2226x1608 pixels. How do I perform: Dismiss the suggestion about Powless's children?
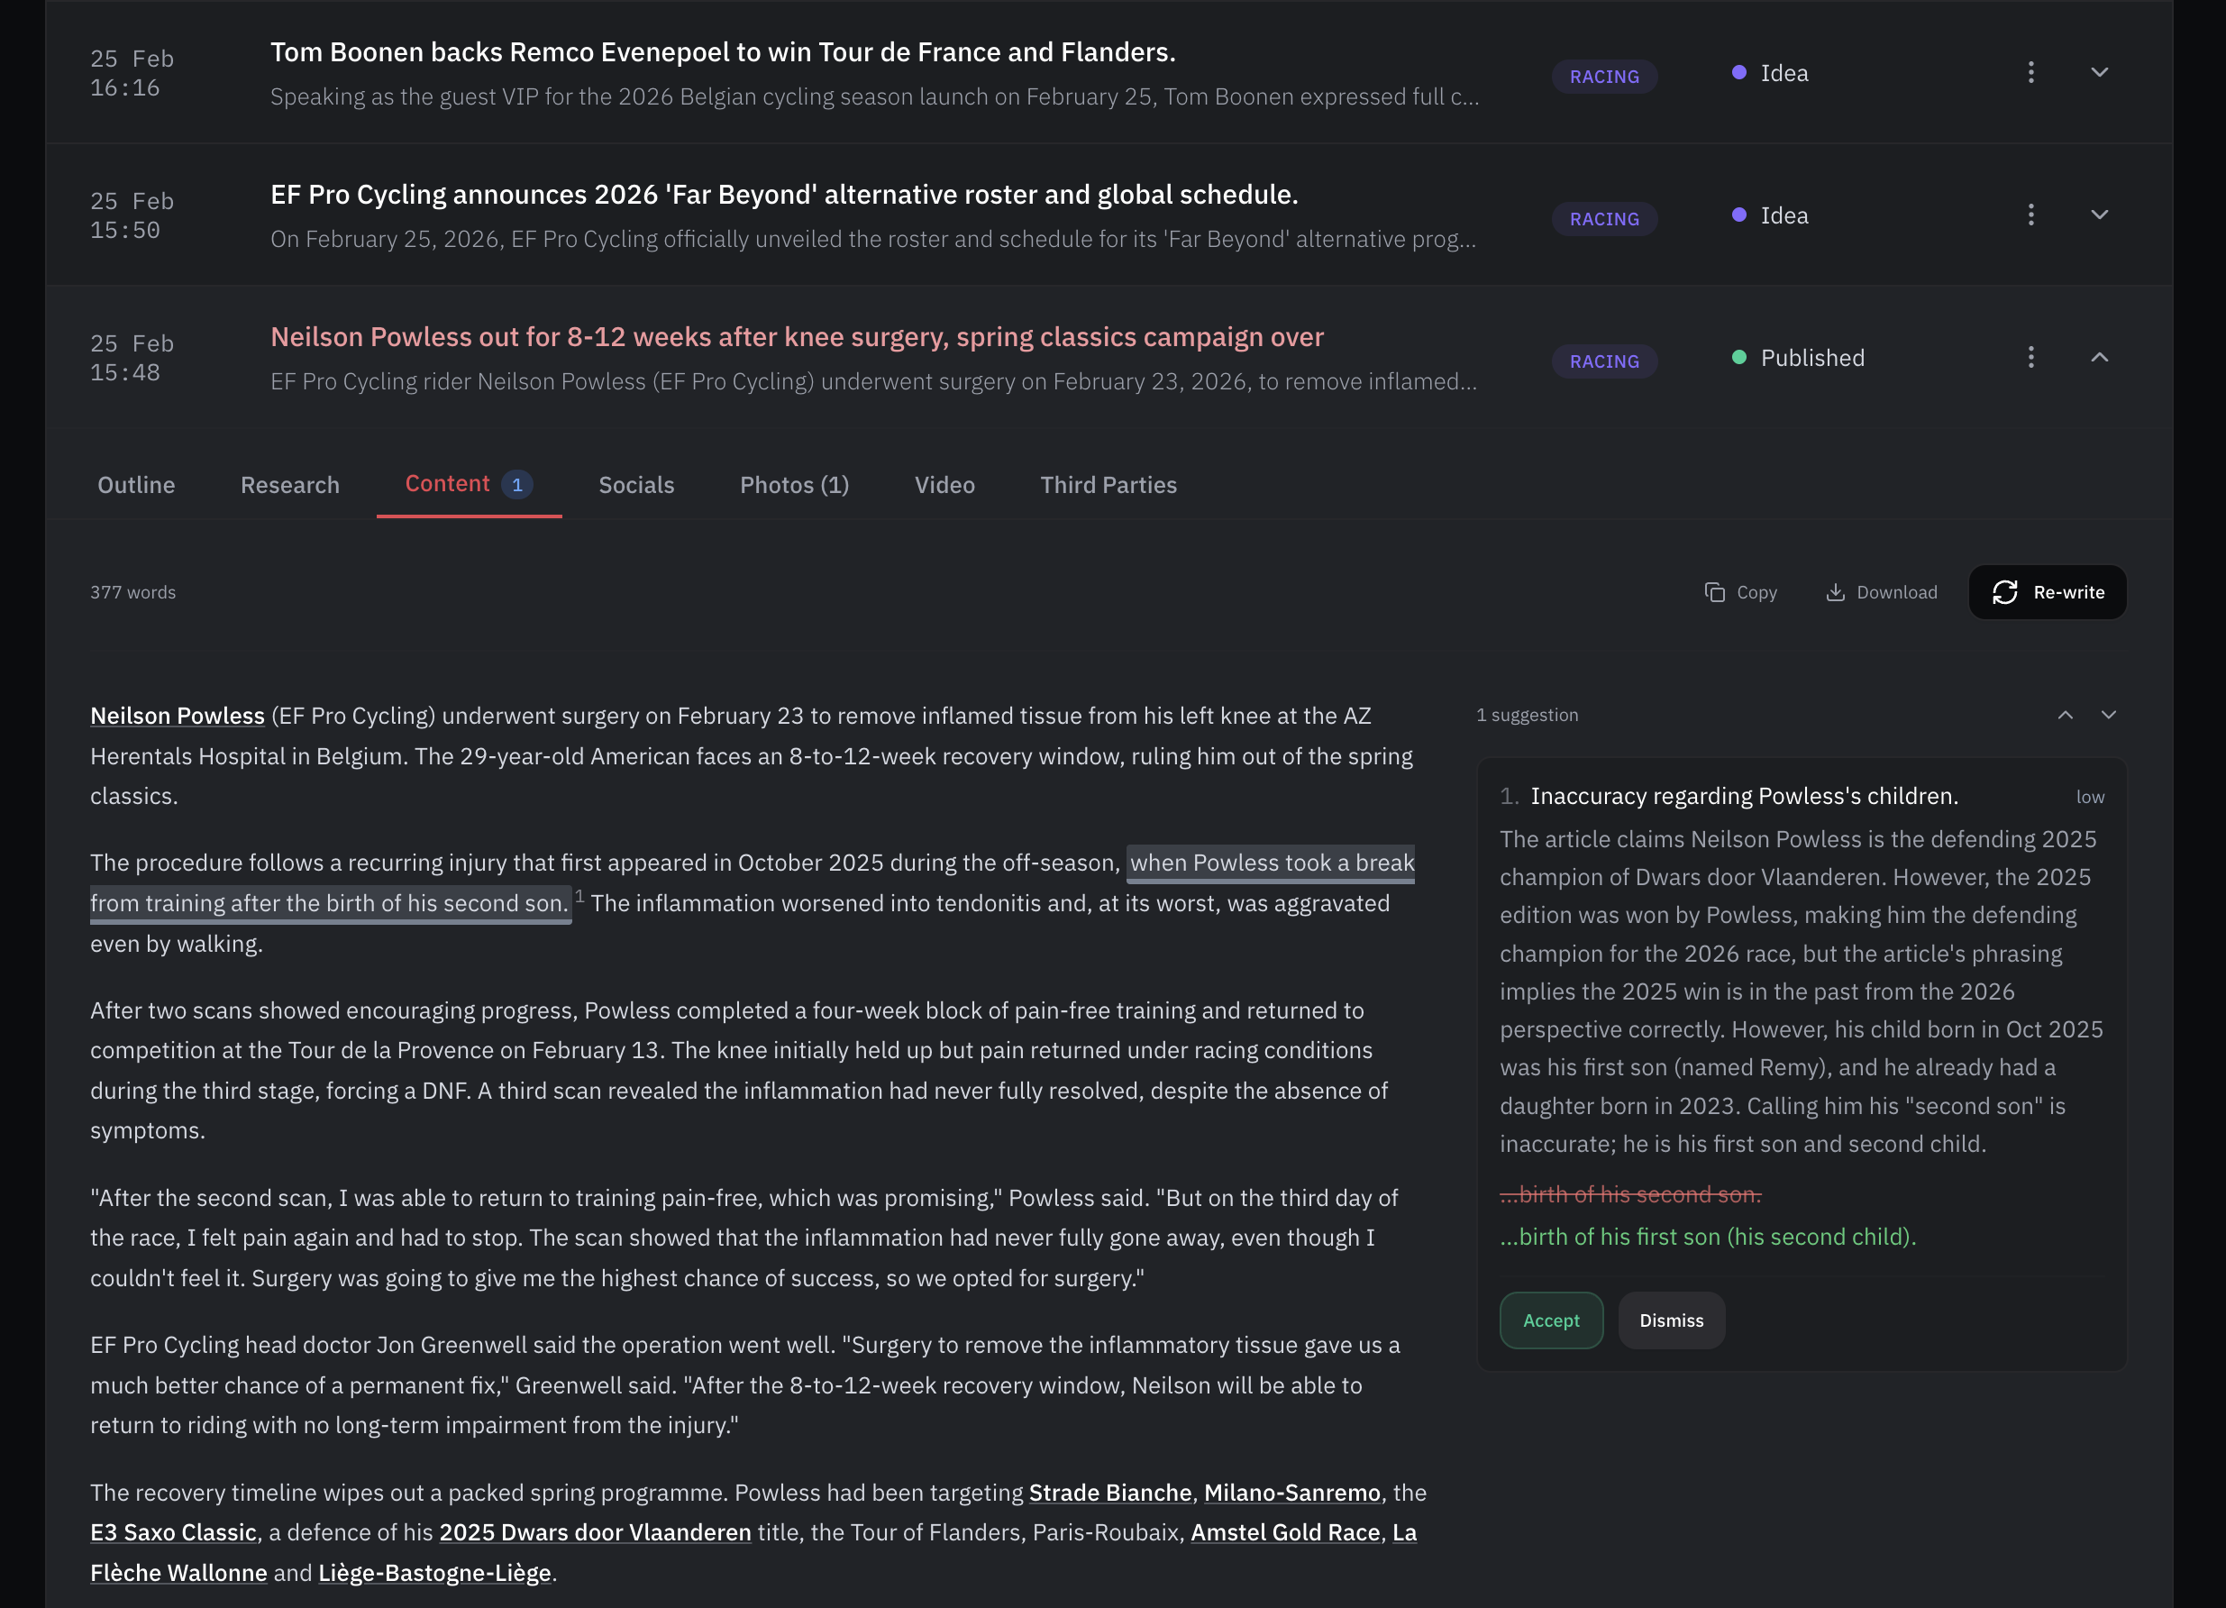(1671, 1320)
